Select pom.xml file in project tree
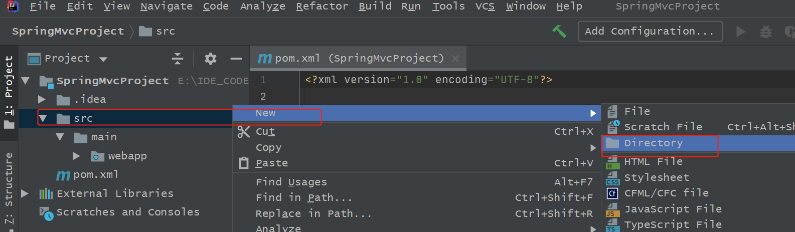 coord(95,175)
